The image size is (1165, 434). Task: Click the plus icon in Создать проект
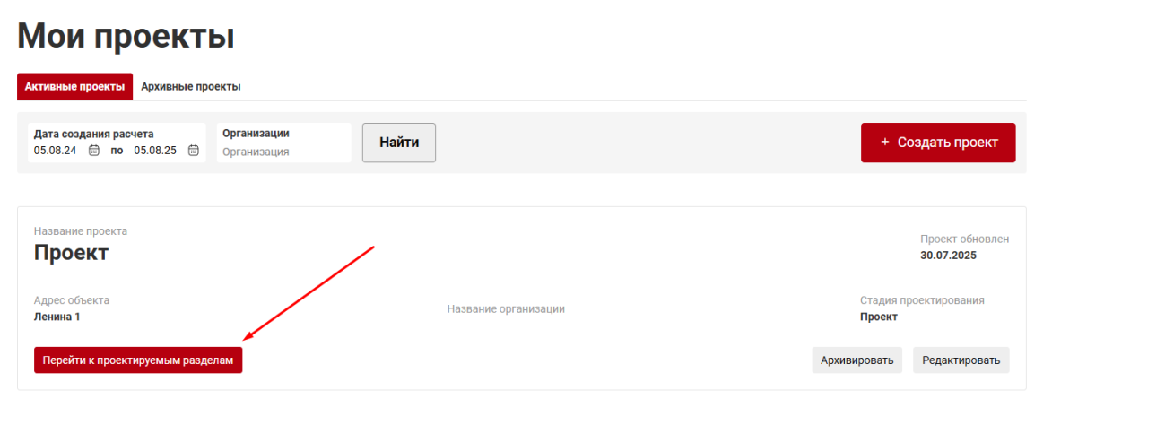click(885, 142)
